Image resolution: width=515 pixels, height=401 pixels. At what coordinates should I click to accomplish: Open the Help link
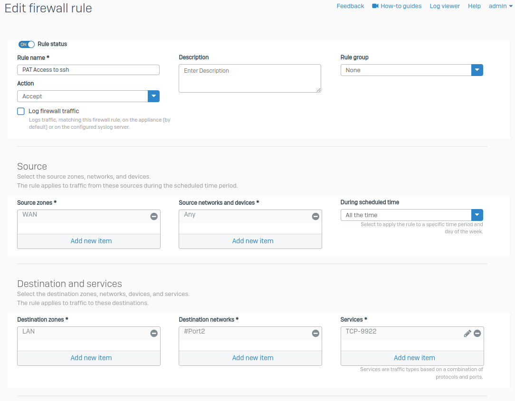pos(474,6)
